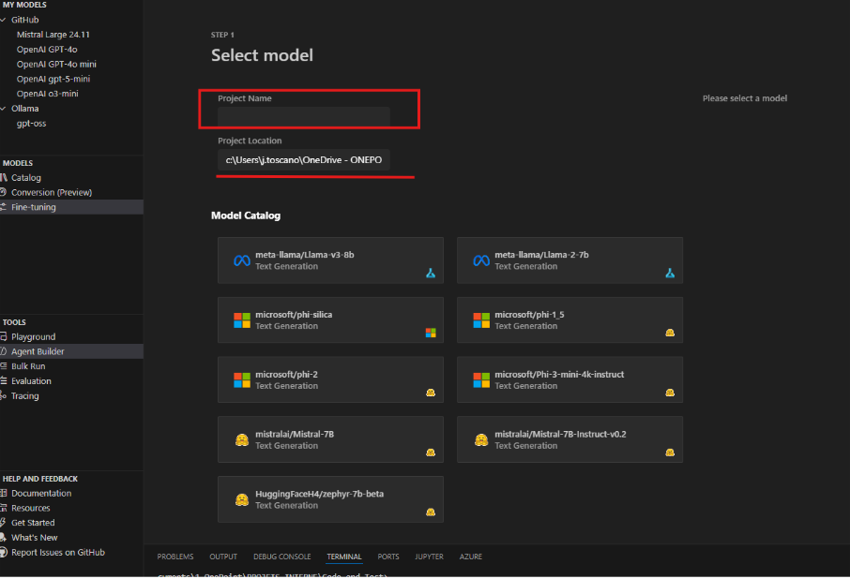This screenshot has width=850, height=579.
Task: Switch to the JUPYTER panel tab
Action: pyautogui.click(x=429, y=557)
